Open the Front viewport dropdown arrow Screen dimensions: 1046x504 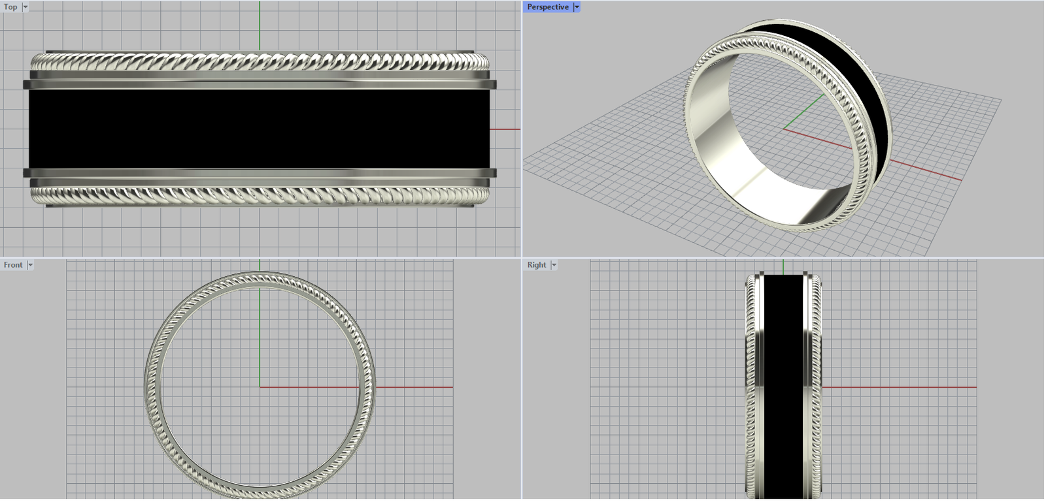point(30,265)
